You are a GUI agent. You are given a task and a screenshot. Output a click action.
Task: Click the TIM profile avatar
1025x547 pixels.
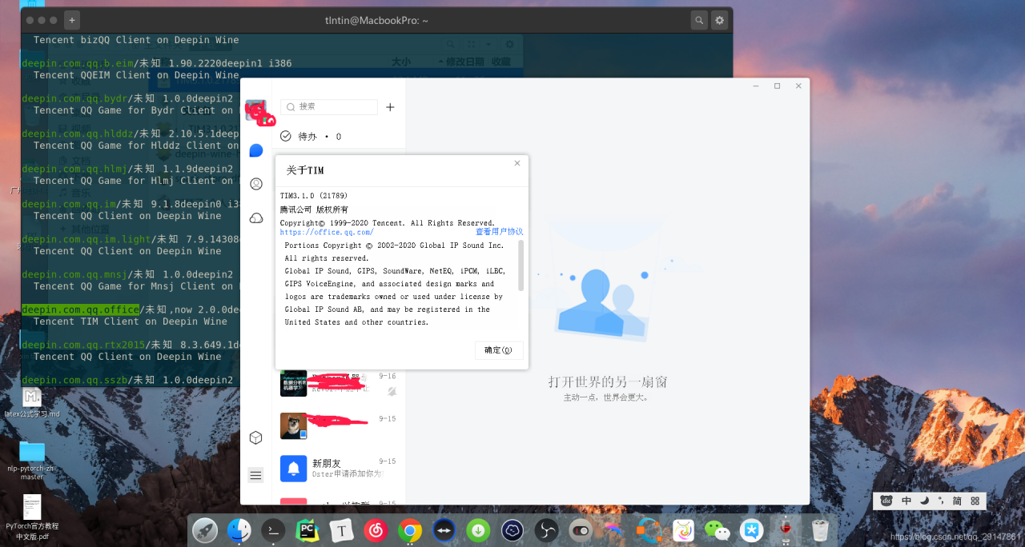(x=256, y=111)
